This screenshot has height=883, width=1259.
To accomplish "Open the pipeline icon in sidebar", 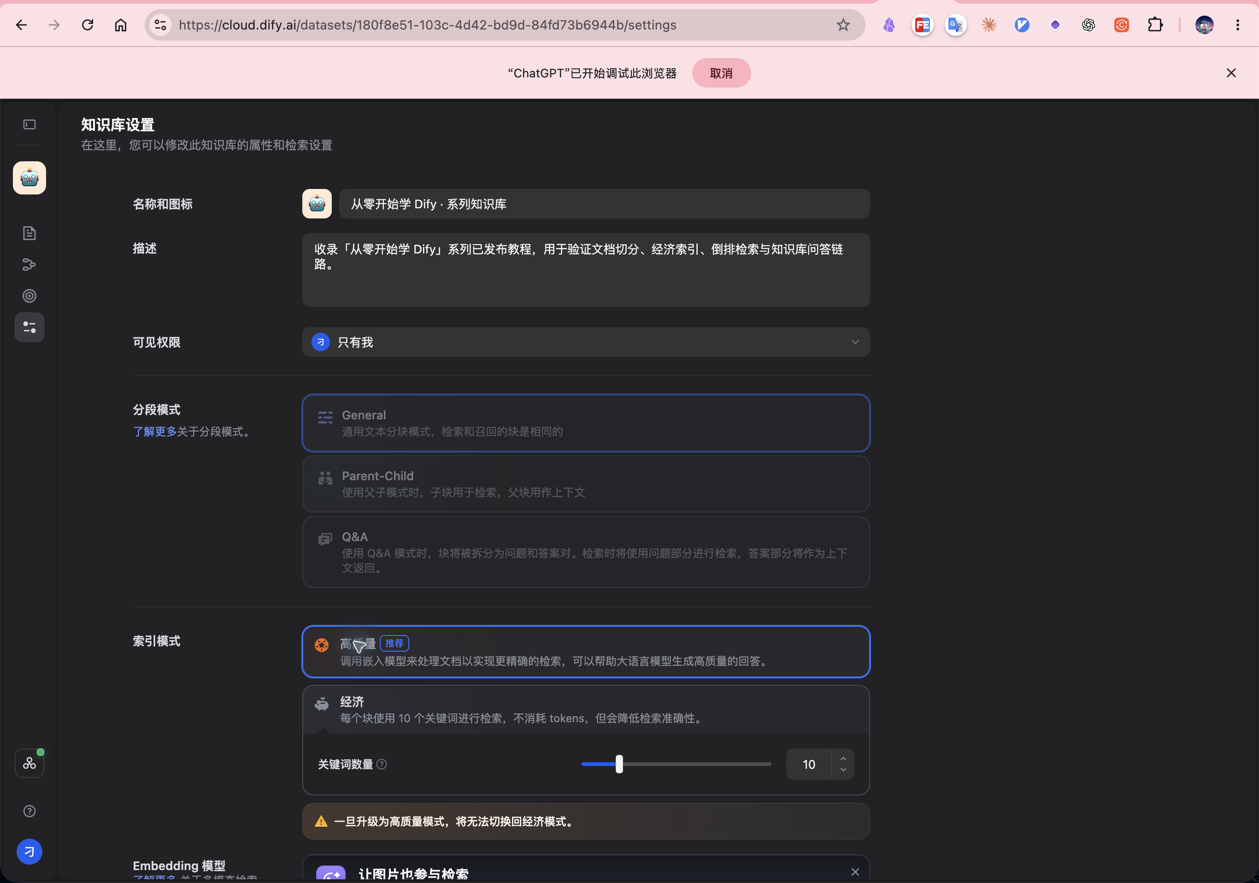I will [29, 265].
